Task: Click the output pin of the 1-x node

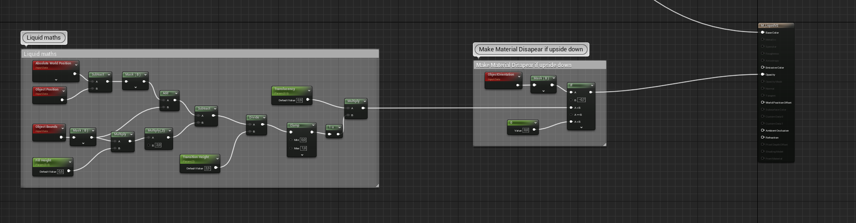Action: (x=340, y=134)
